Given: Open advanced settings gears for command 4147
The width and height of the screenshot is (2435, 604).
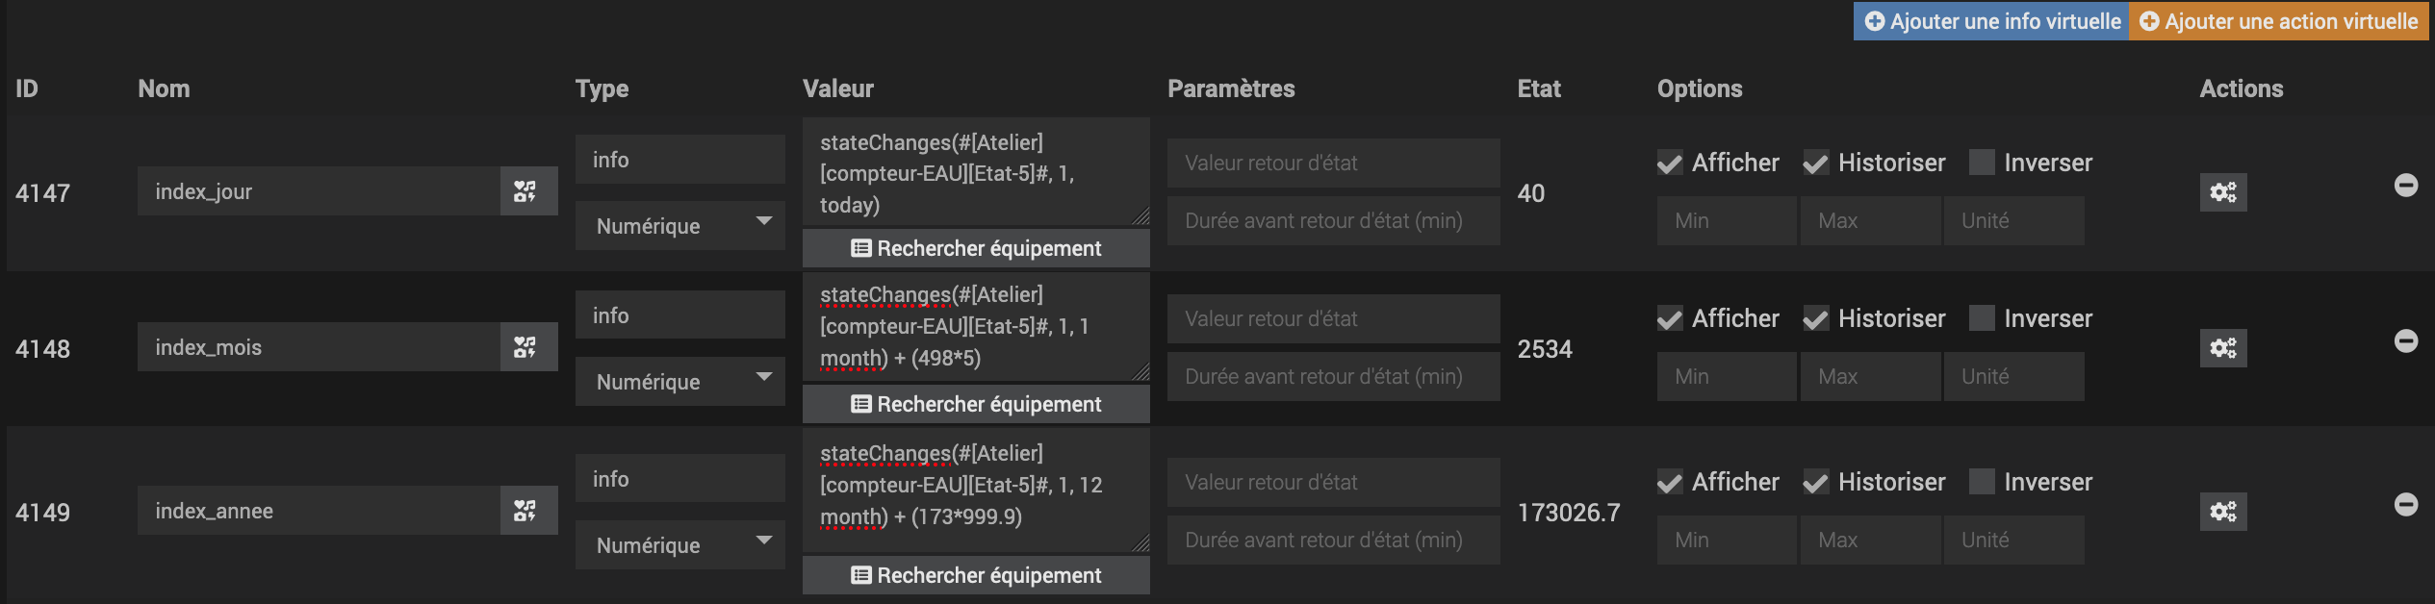Looking at the screenshot, I should pos(2222,192).
